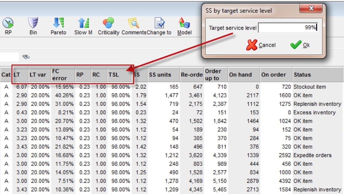This screenshot has height=194, width=344.
Task: Select the Stockout item status cell
Action: tap(310, 87)
